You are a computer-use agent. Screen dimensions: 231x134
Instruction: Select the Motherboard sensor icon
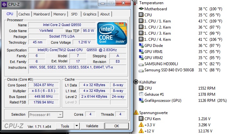pos(141,9)
